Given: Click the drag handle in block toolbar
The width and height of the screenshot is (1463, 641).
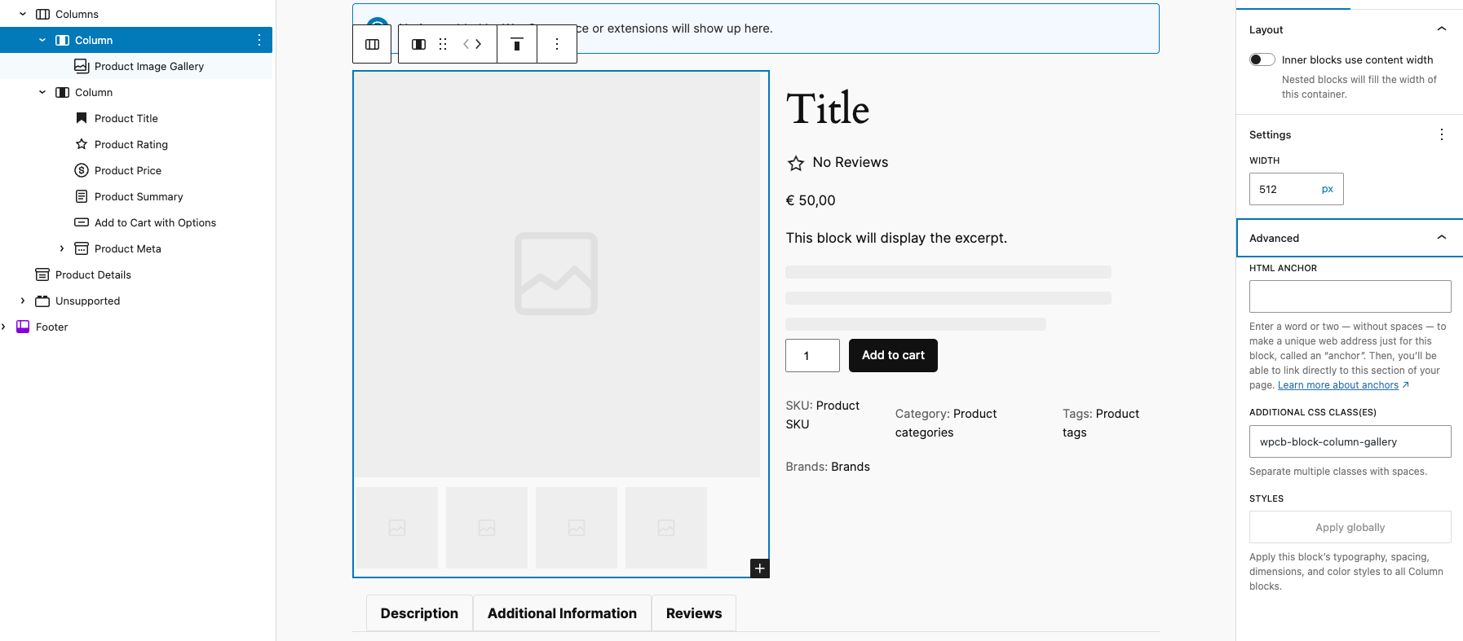Looking at the screenshot, I should tap(443, 45).
